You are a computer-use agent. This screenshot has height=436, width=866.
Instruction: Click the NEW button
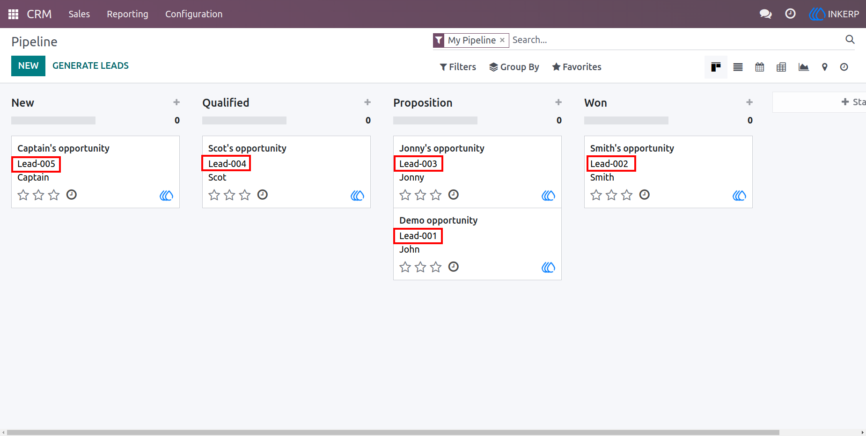(x=28, y=65)
